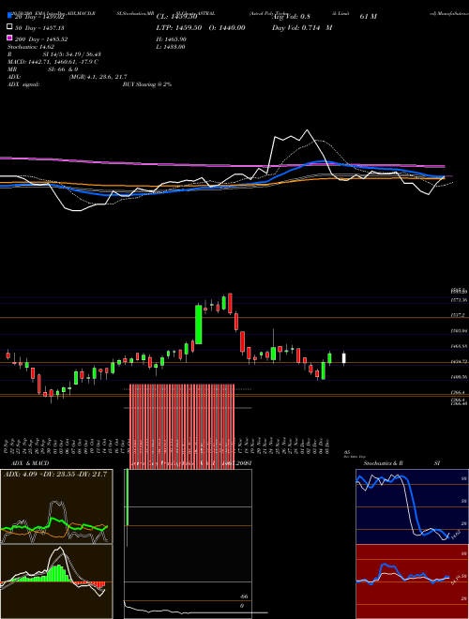The image size is (469, 619).
Task: Click the 'Stochastics & R' panel title
Action: [x=383, y=463]
